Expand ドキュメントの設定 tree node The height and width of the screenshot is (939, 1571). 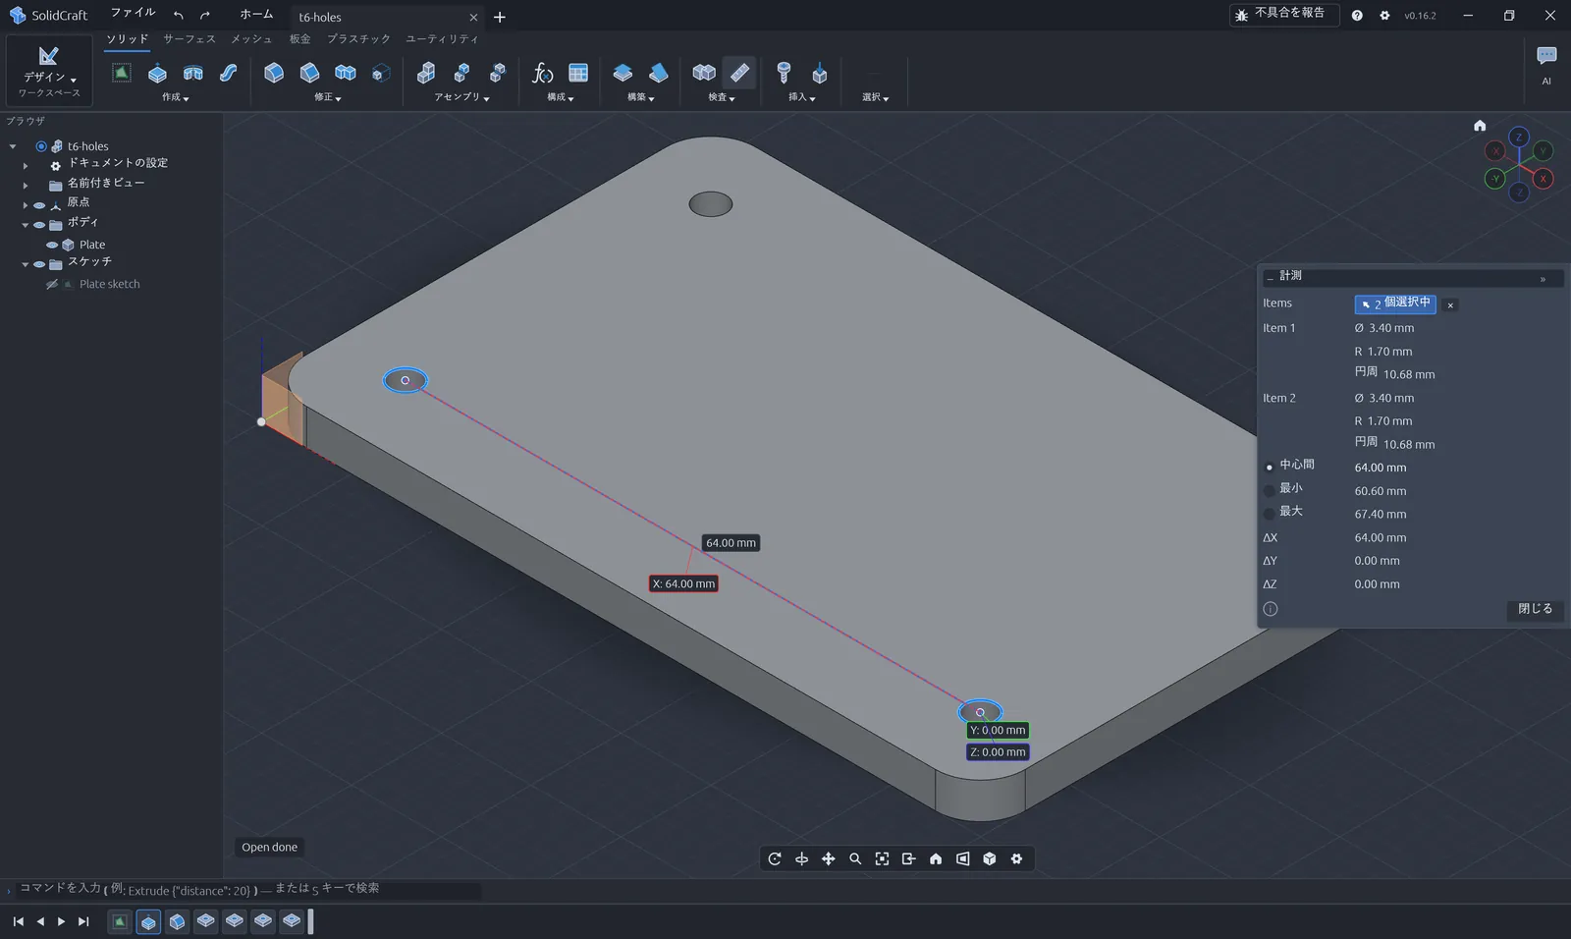tap(26, 166)
